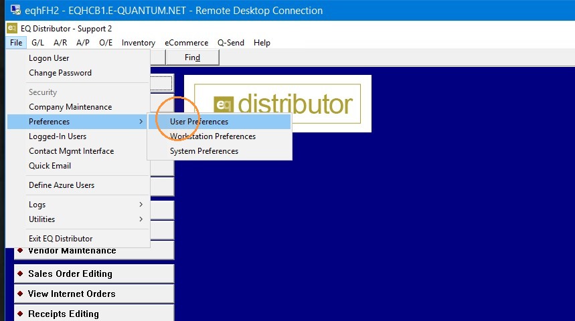Select Quick Email menu entry
The width and height of the screenshot is (575, 321).
(78, 166)
